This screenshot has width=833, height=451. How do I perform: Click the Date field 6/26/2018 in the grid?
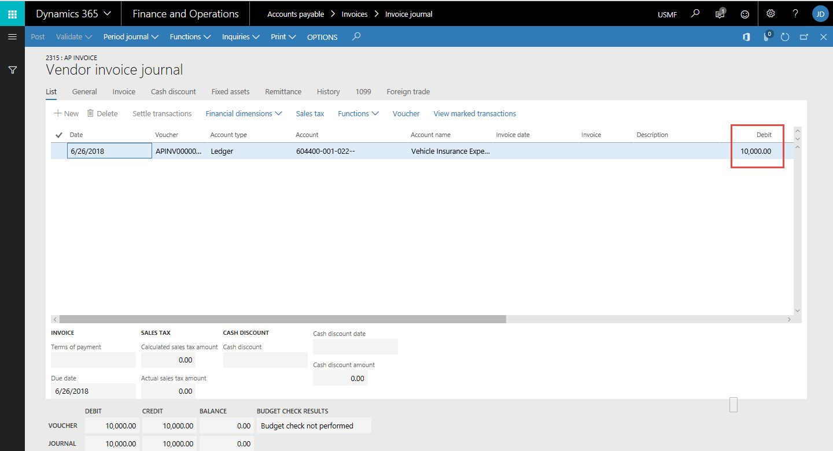[x=110, y=151]
